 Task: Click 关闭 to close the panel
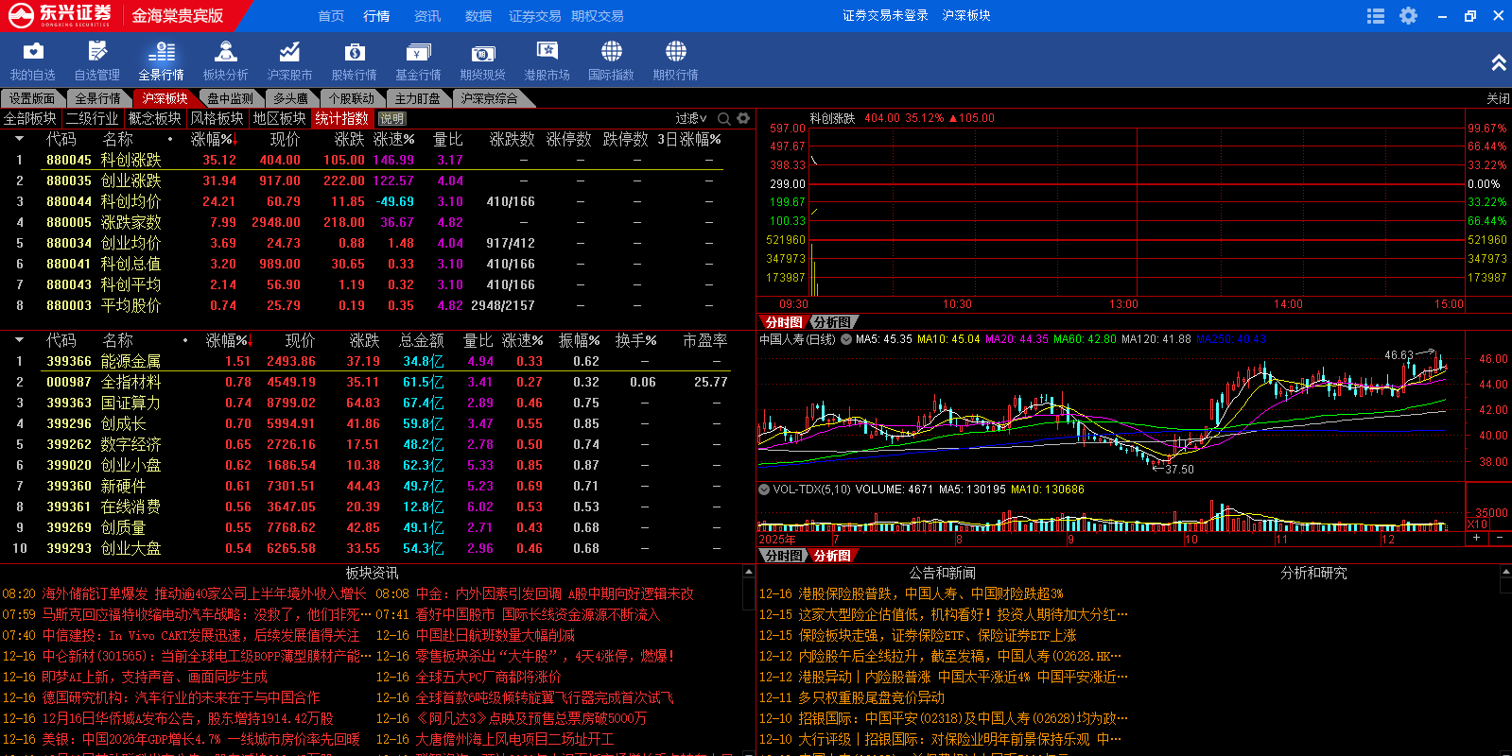point(1498,98)
